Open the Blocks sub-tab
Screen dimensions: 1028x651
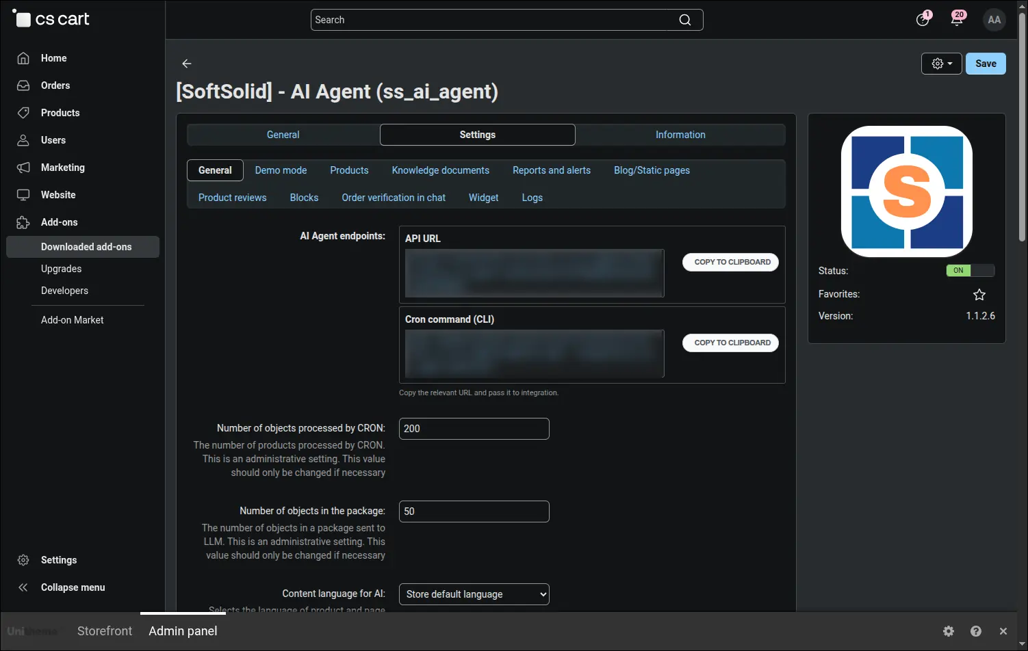[x=304, y=198]
